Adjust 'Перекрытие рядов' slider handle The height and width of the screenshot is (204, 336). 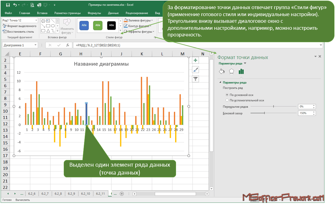[x=274, y=106]
